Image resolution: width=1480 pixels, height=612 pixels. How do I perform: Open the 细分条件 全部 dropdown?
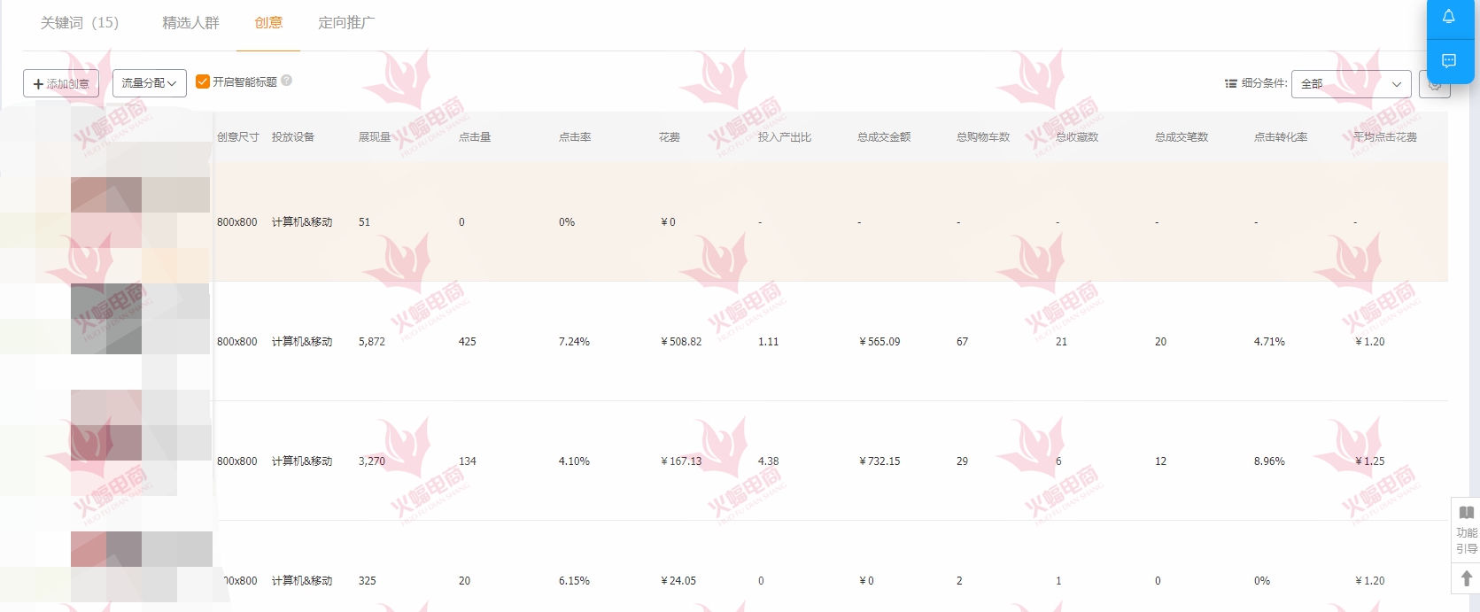point(1351,83)
